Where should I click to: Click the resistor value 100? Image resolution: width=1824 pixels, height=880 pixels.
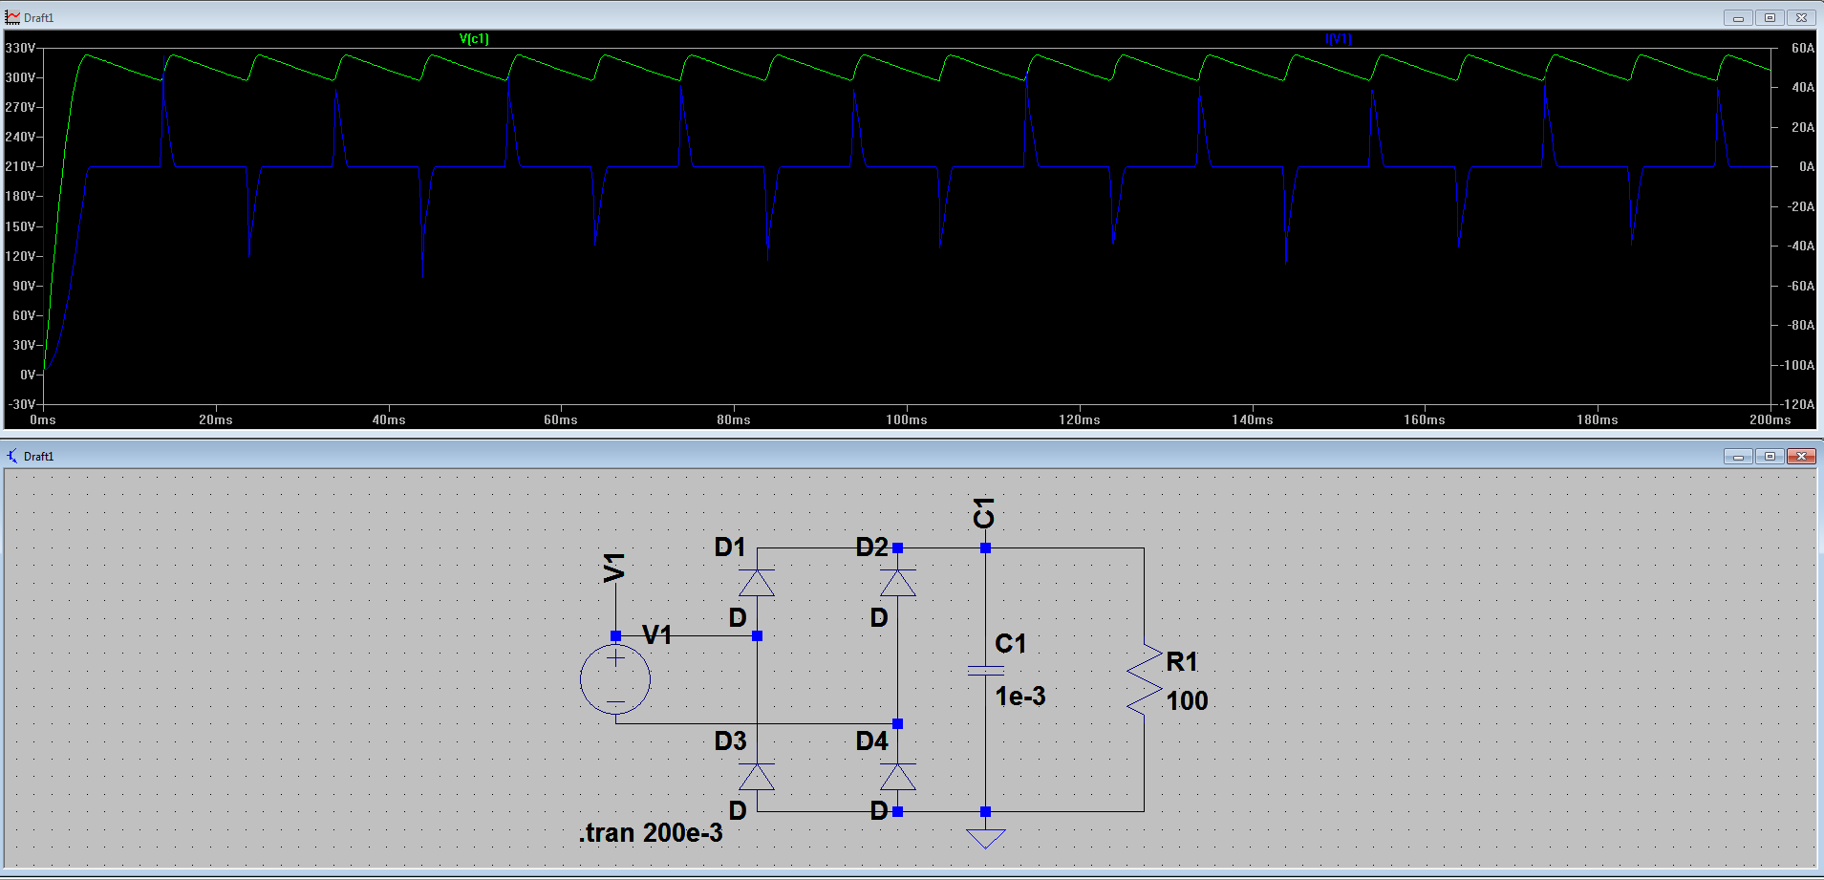(1187, 701)
